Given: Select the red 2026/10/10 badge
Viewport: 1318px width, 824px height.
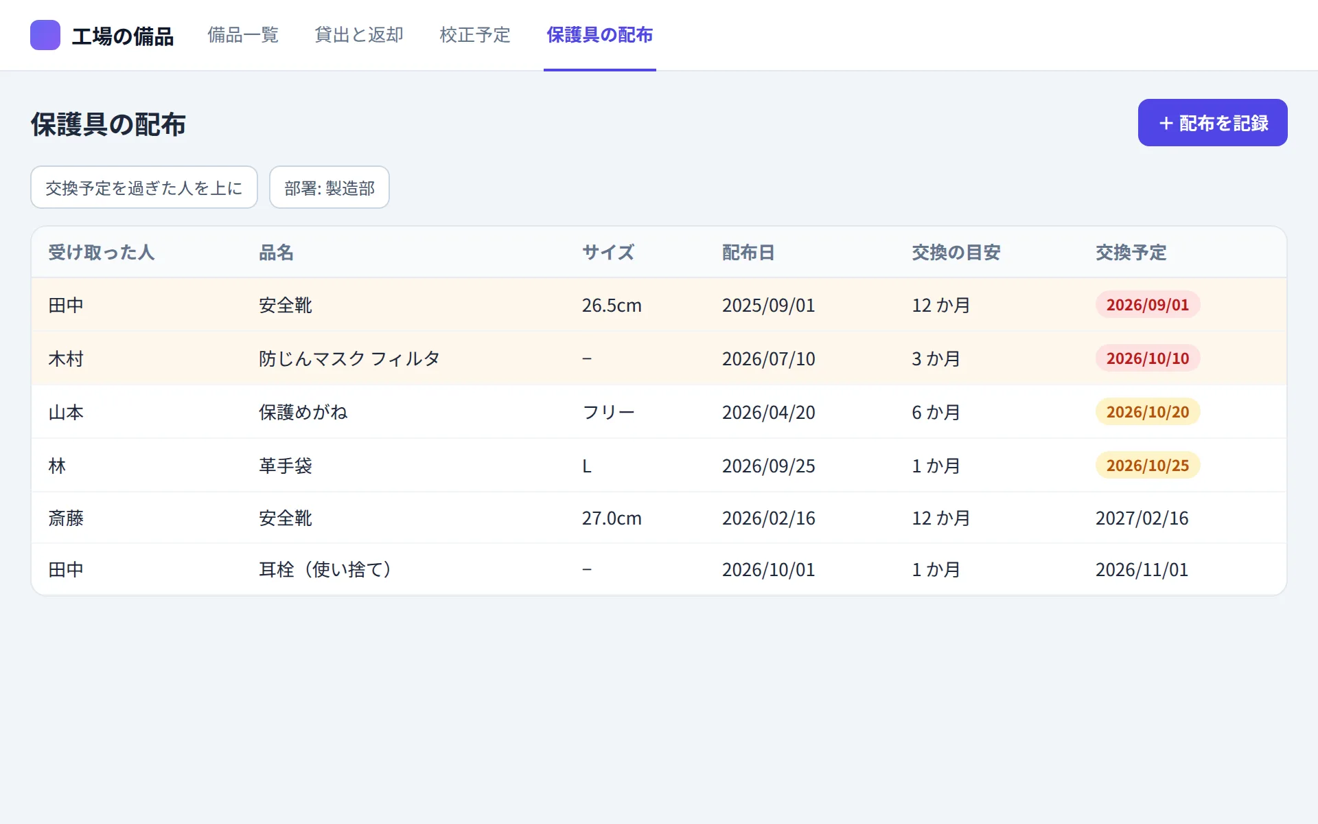Looking at the screenshot, I should (1148, 358).
